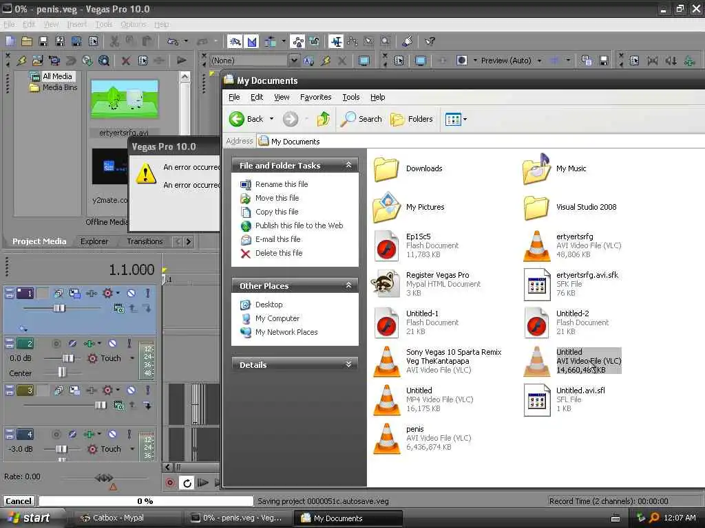705x528 pixels.
Task: Toggle mute on audio track 4
Action: tap(112, 434)
